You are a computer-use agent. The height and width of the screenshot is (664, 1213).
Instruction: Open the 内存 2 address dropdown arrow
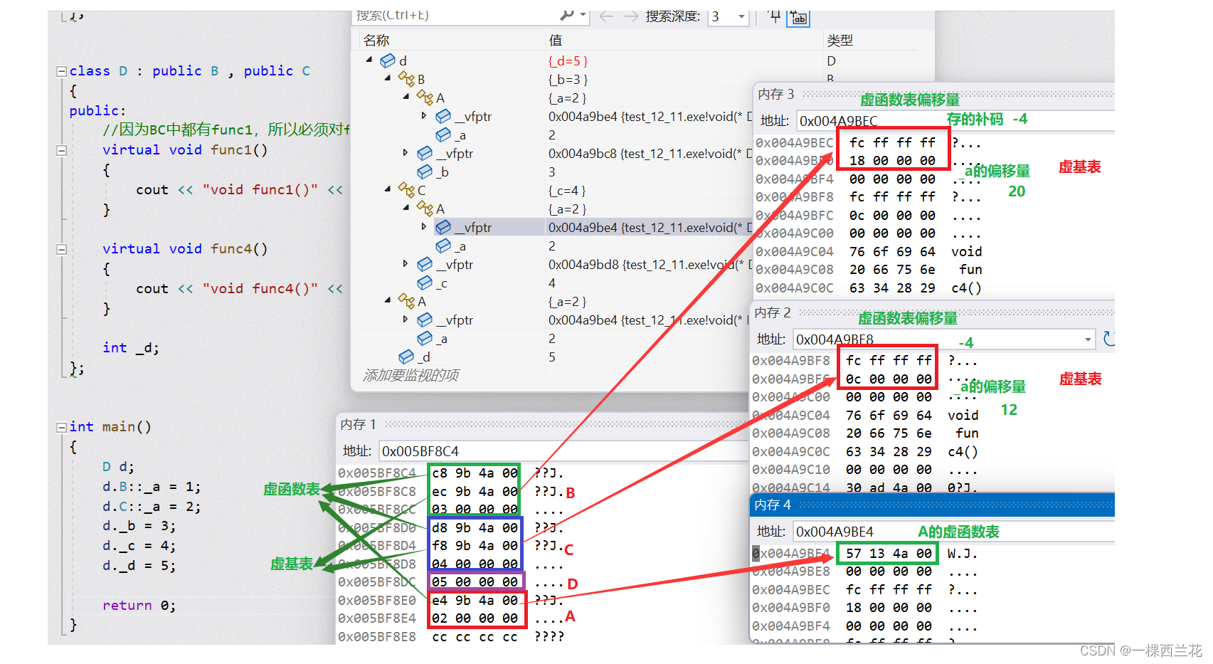(1088, 339)
